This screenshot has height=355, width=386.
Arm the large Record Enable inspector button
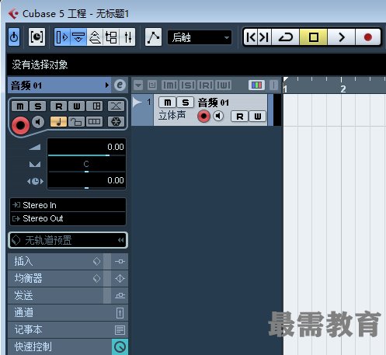[x=20, y=125]
